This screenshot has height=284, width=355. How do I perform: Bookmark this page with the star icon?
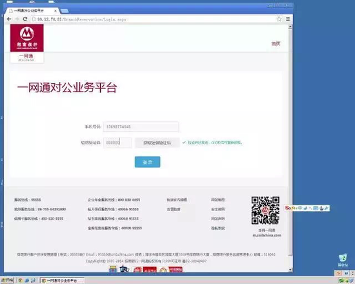[279, 19]
